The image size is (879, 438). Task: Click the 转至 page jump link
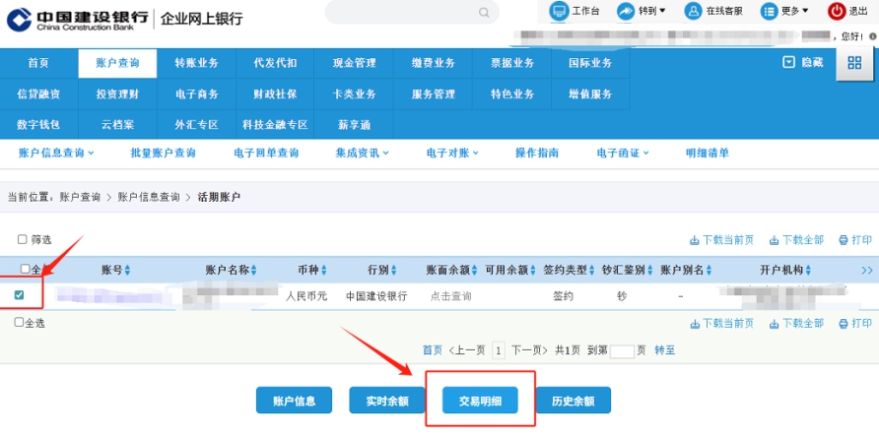[x=665, y=350]
